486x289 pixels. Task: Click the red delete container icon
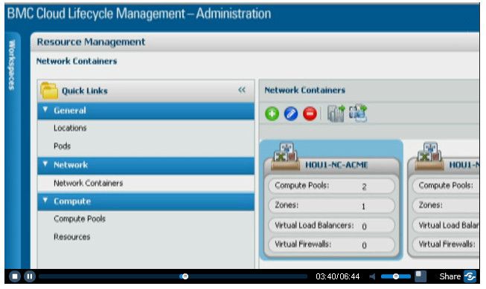click(310, 114)
